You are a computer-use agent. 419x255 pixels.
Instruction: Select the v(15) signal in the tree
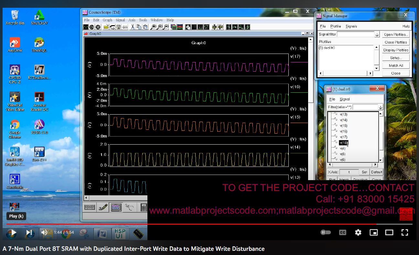click(343, 126)
